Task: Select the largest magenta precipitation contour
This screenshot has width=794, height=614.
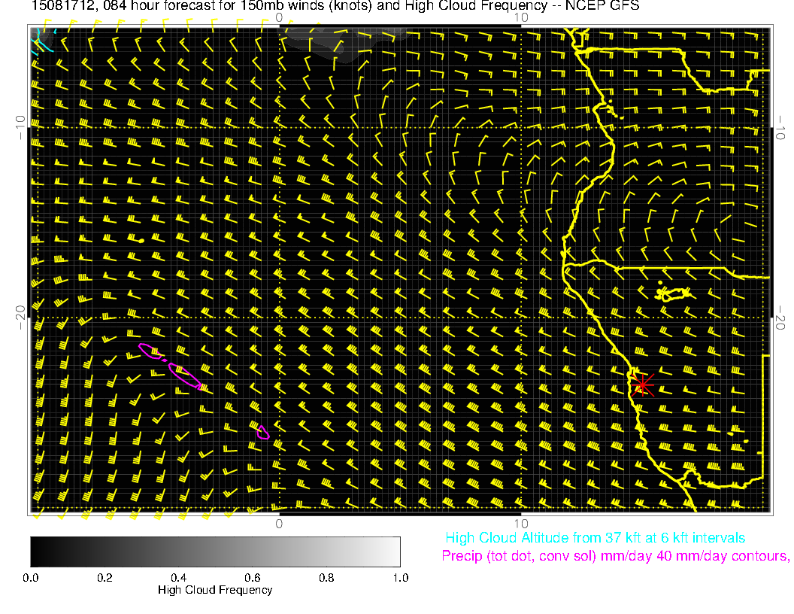Action: point(185,376)
